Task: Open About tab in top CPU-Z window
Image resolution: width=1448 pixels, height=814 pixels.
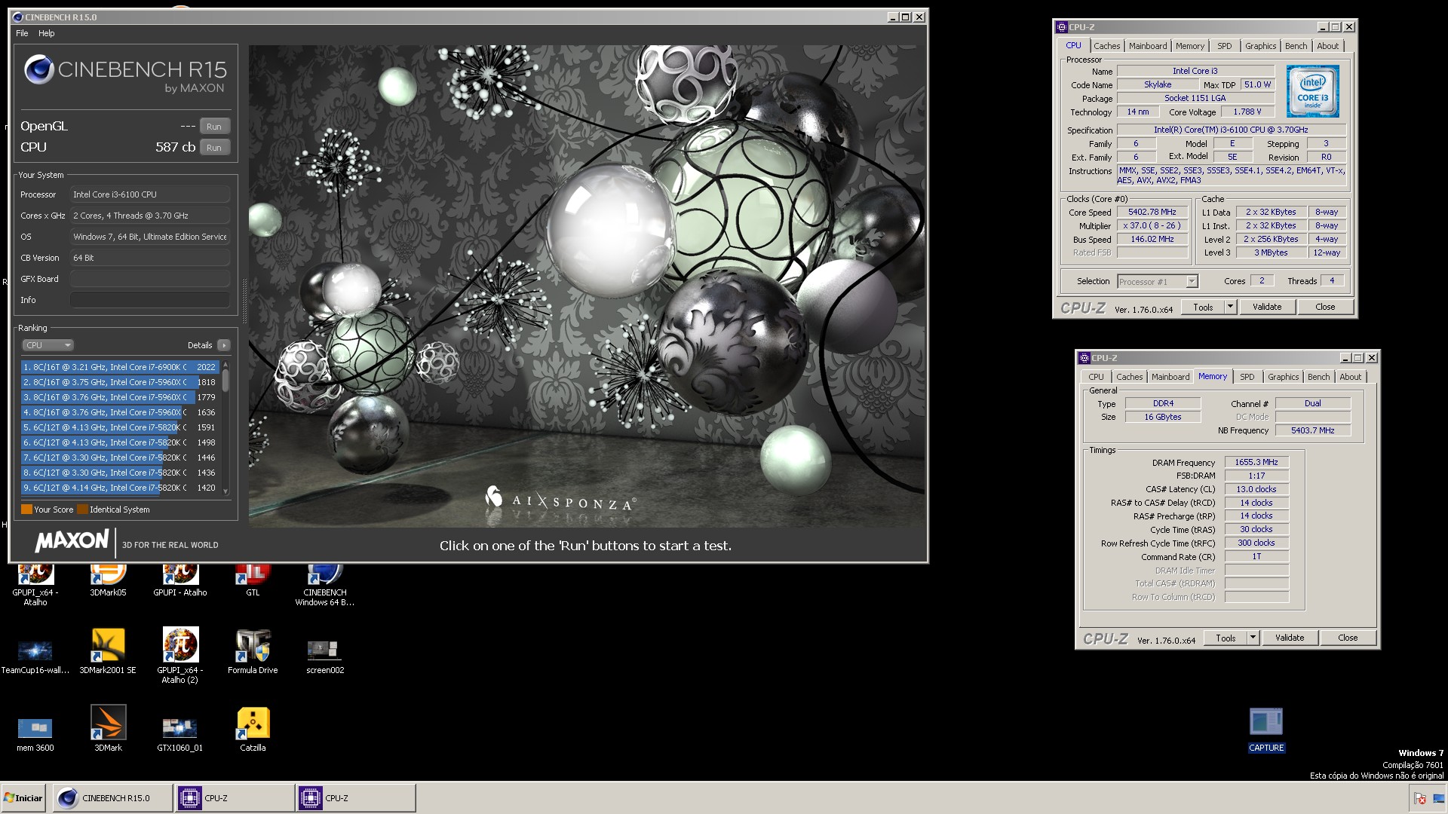Action: click(1327, 46)
